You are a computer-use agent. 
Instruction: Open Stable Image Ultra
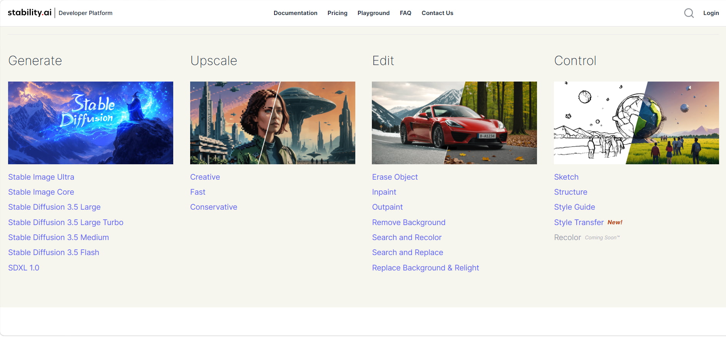tap(41, 177)
